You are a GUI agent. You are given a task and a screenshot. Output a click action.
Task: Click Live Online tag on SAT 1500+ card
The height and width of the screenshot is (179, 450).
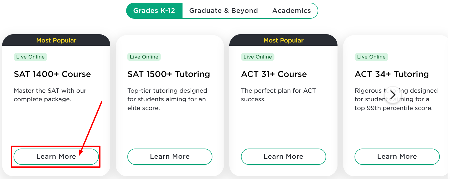(144, 57)
